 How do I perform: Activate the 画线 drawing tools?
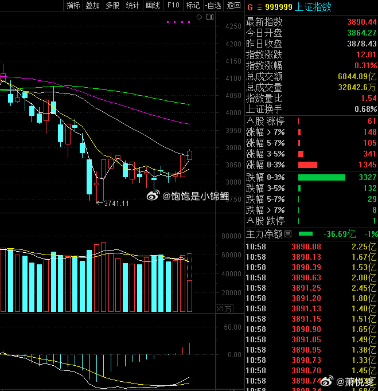(x=153, y=5)
